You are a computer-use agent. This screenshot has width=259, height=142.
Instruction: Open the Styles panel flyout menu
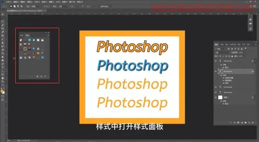click(x=48, y=35)
